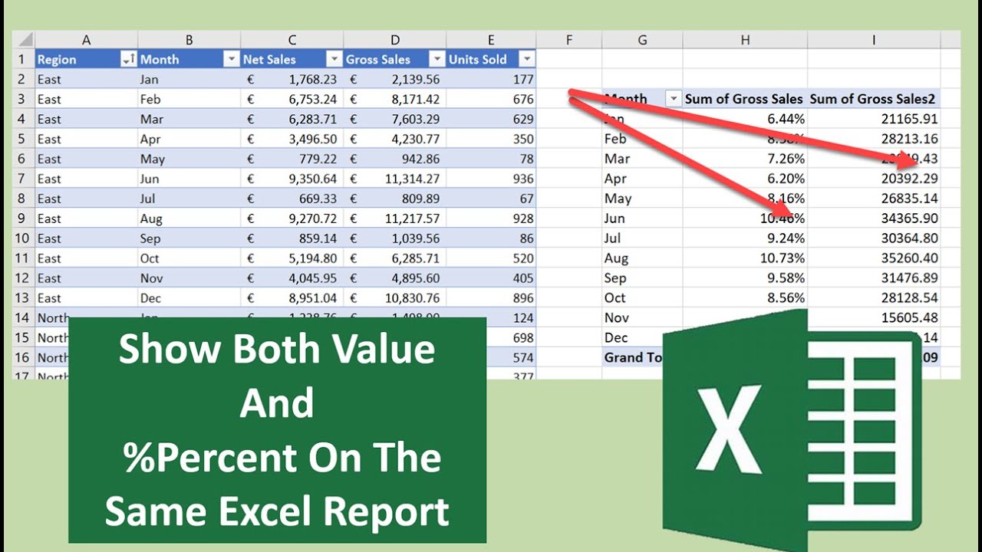Select column F header
This screenshot has width=982, height=552.
point(569,40)
